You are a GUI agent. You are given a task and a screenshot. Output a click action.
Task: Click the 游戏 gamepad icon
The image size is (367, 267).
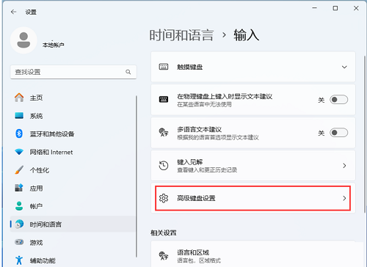[19, 242]
